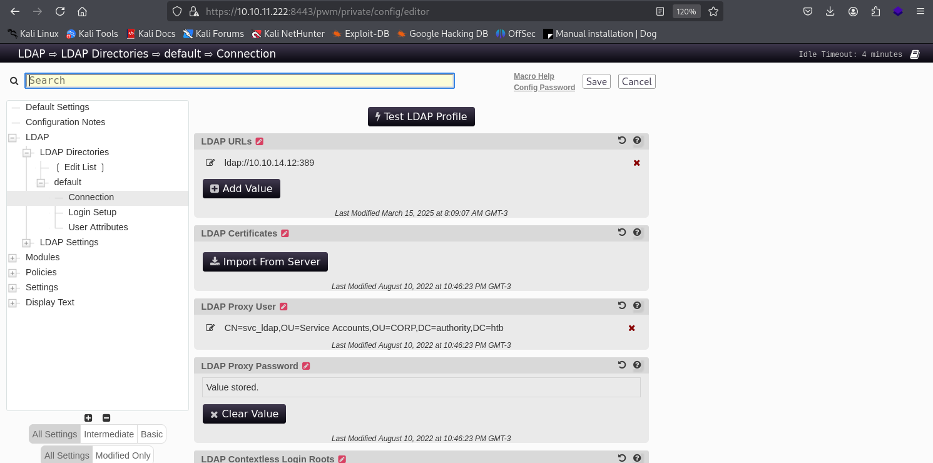
Task: Expand the Policies tree node
Action: pos(13,273)
